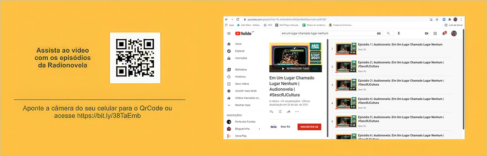Click the INSCREVER-SE subscribe button
This screenshot has width=487, height=156.
309,127
